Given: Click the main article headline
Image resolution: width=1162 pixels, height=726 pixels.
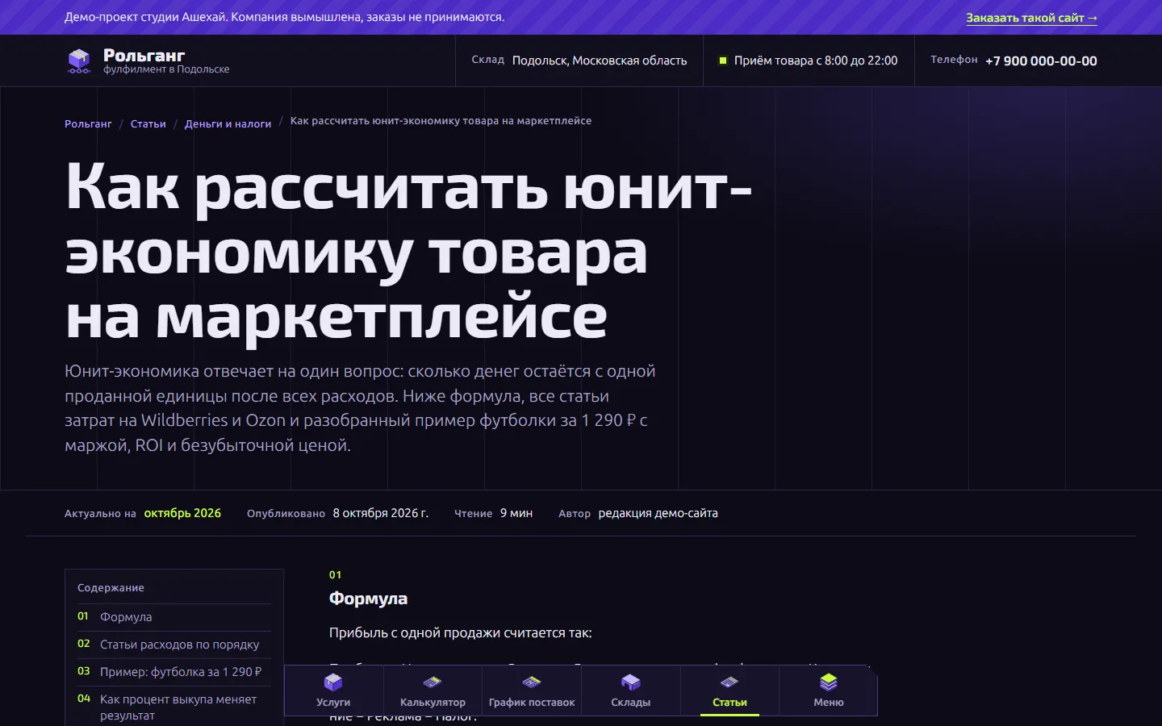Looking at the screenshot, I should tap(408, 250).
